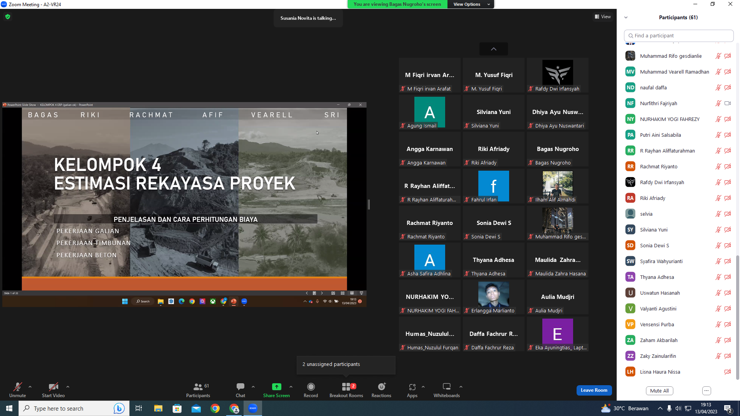740x416 pixels.
Task: Open Task View on the taskbar
Action: pos(139,408)
